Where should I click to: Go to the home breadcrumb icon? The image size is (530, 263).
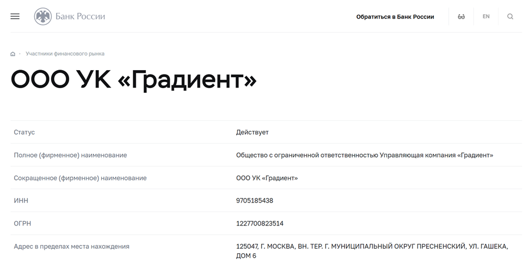tap(13, 54)
